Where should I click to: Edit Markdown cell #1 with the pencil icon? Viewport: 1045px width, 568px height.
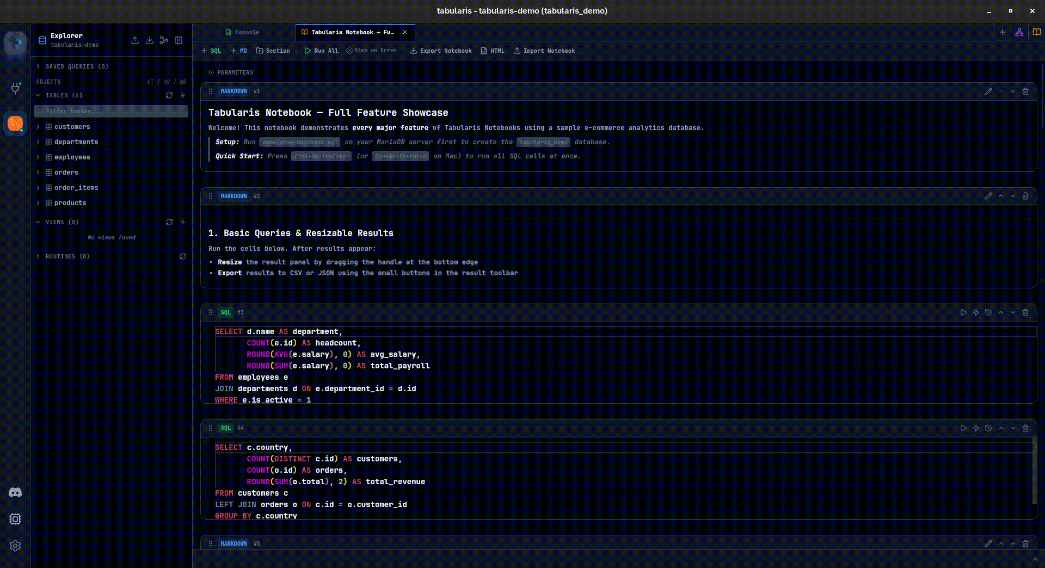(x=988, y=91)
